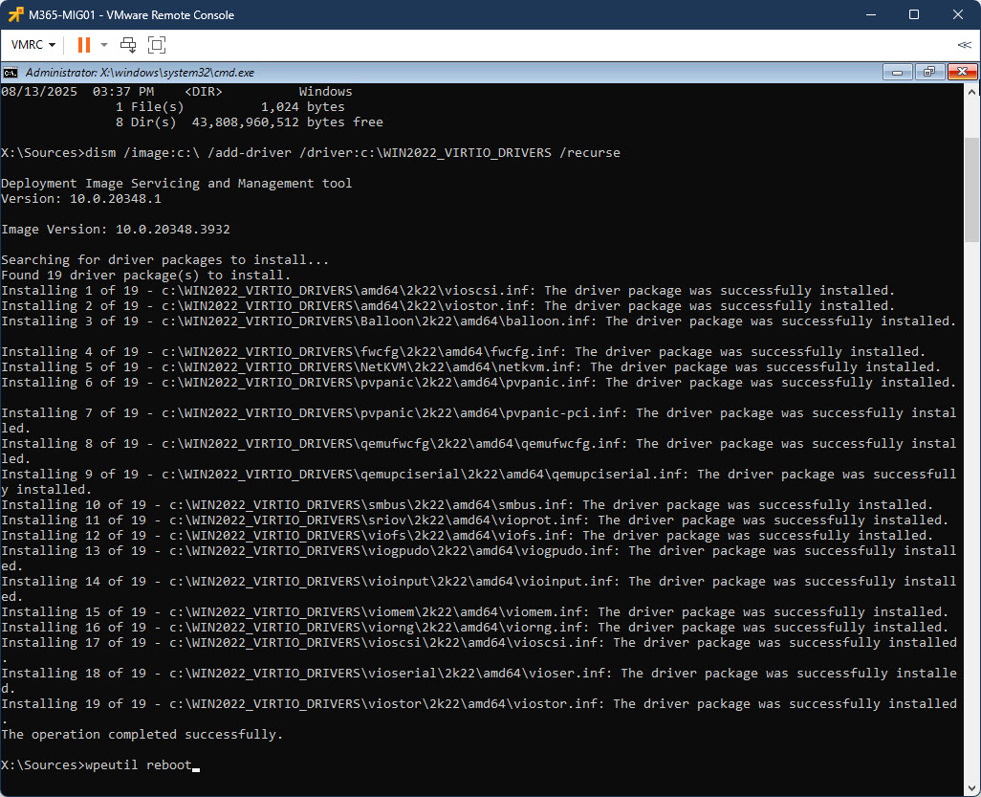Click the dism /add-driver command text
This screenshot has width=981, height=797.
353,153
